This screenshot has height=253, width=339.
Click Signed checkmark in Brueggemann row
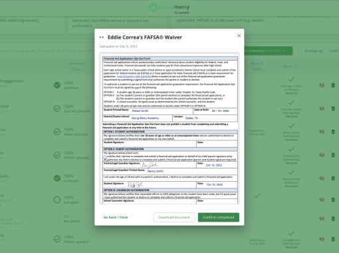click(x=291, y=79)
